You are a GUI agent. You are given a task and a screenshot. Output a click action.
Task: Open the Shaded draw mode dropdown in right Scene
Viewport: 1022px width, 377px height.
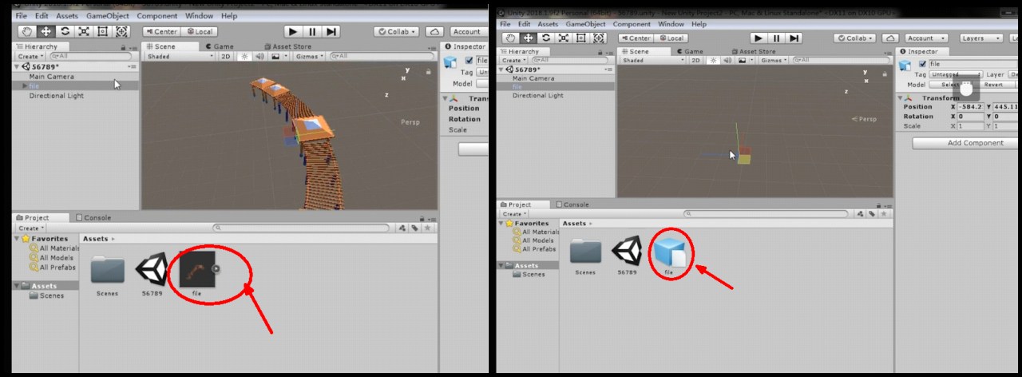point(652,61)
